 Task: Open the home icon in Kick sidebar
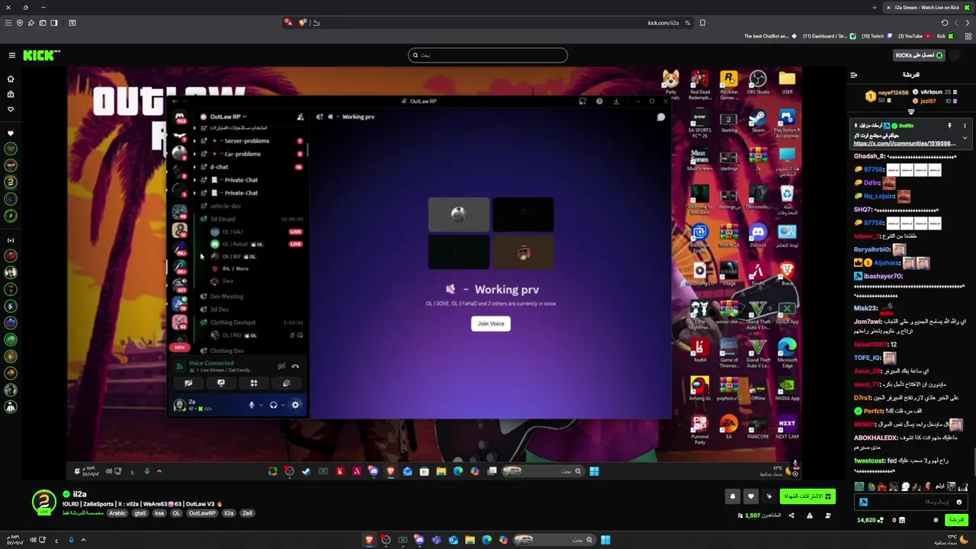(11, 79)
